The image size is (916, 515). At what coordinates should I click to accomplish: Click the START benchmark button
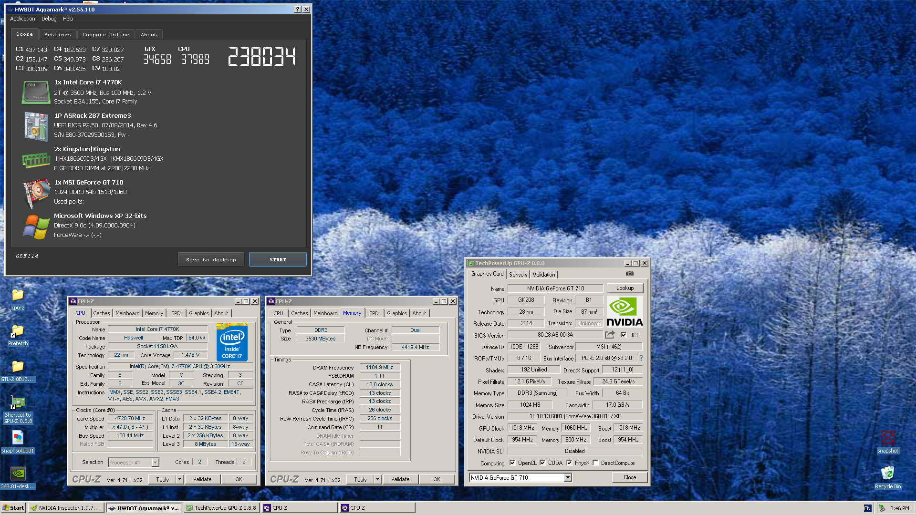(x=278, y=259)
